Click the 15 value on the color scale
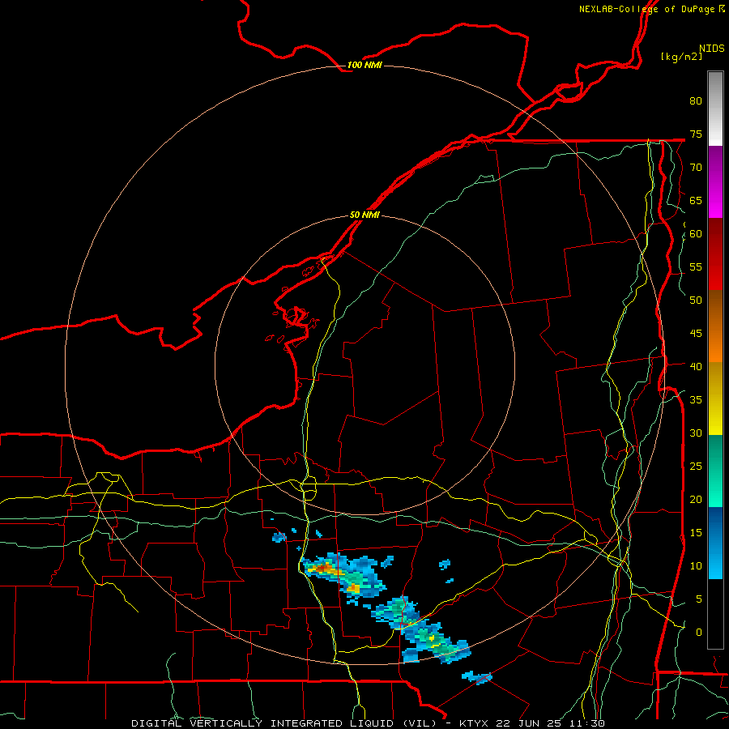 coord(696,533)
